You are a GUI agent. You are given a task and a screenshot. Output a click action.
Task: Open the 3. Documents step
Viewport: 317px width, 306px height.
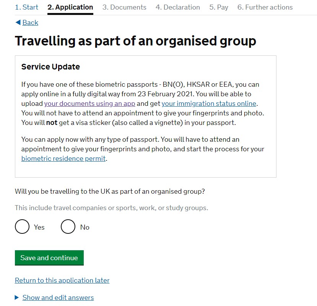124,7
